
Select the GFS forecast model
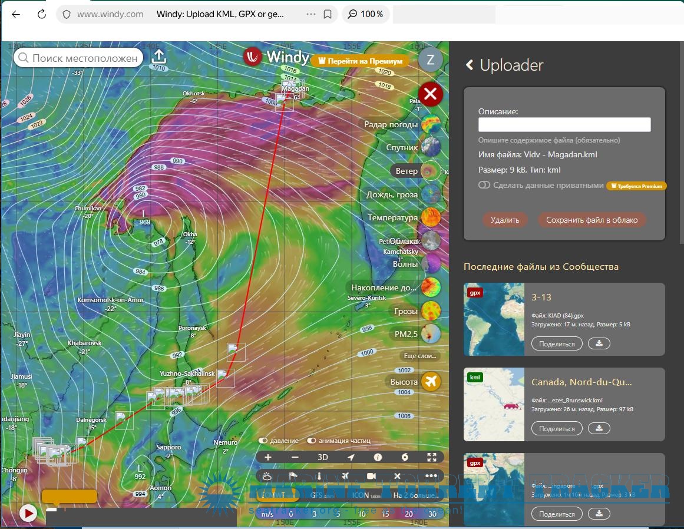[322, 495]
